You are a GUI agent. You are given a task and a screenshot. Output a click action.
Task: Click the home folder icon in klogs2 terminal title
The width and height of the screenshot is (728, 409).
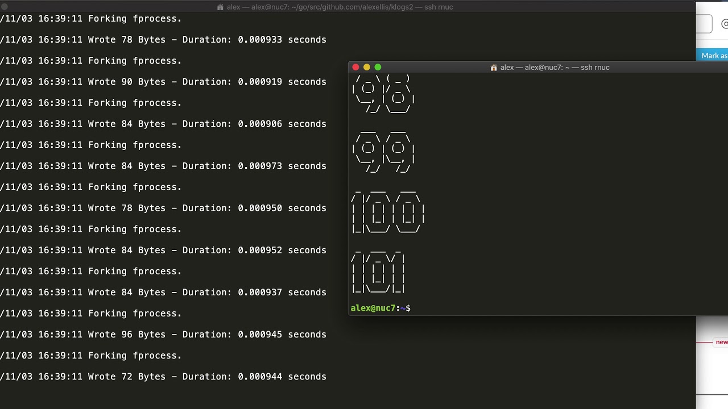(x=221, y=7)
